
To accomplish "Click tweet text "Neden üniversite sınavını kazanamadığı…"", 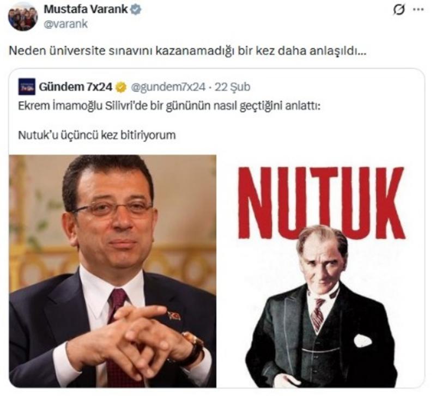I will 187,51.
